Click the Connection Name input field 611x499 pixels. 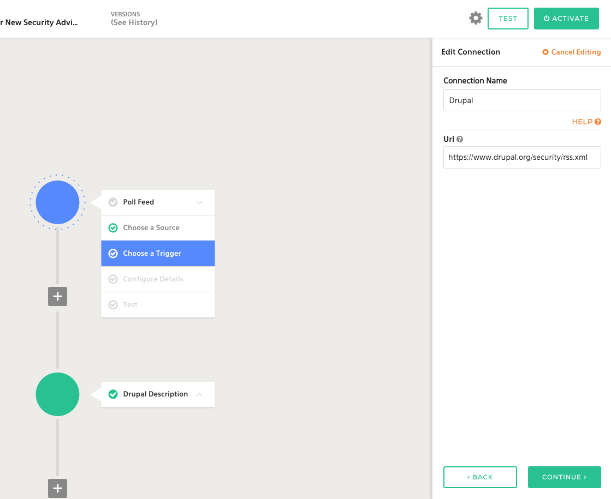click(x=521, y=100)
